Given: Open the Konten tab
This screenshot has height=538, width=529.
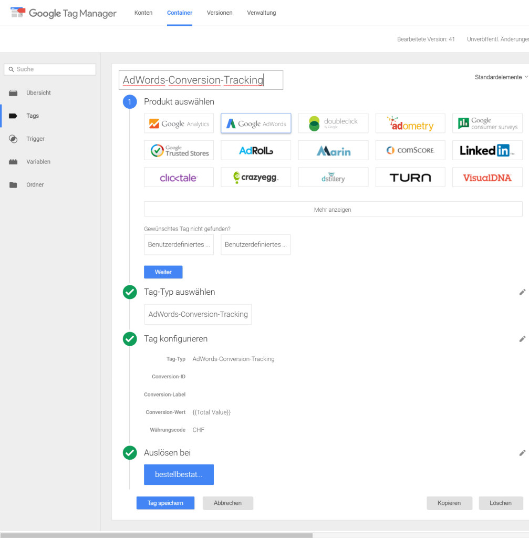Looking at the screenshot, I should [143, 13].
